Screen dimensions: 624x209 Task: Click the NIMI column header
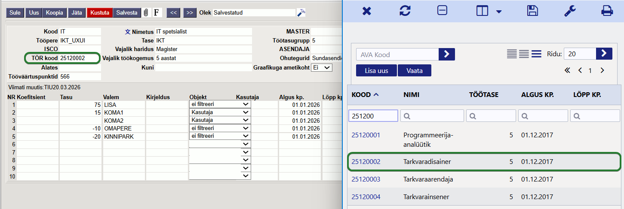tap(411, 94)
